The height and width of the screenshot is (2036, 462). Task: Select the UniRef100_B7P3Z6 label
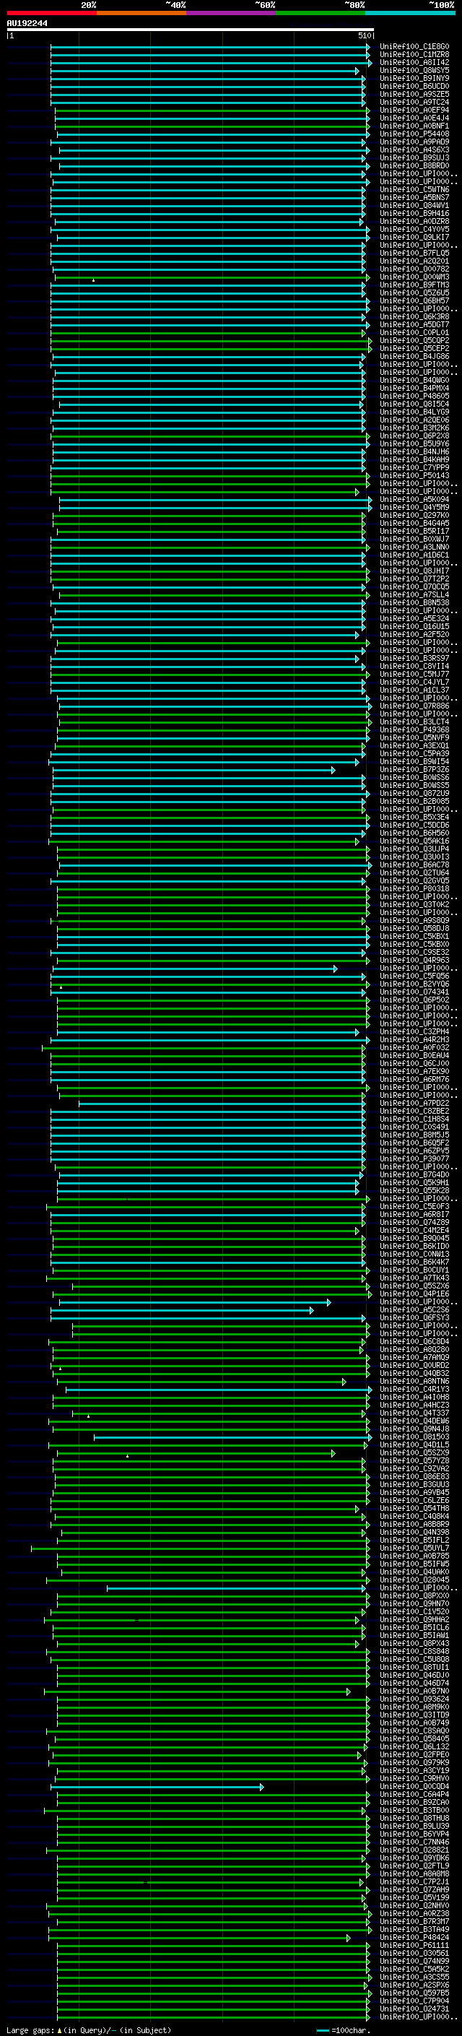414,770
